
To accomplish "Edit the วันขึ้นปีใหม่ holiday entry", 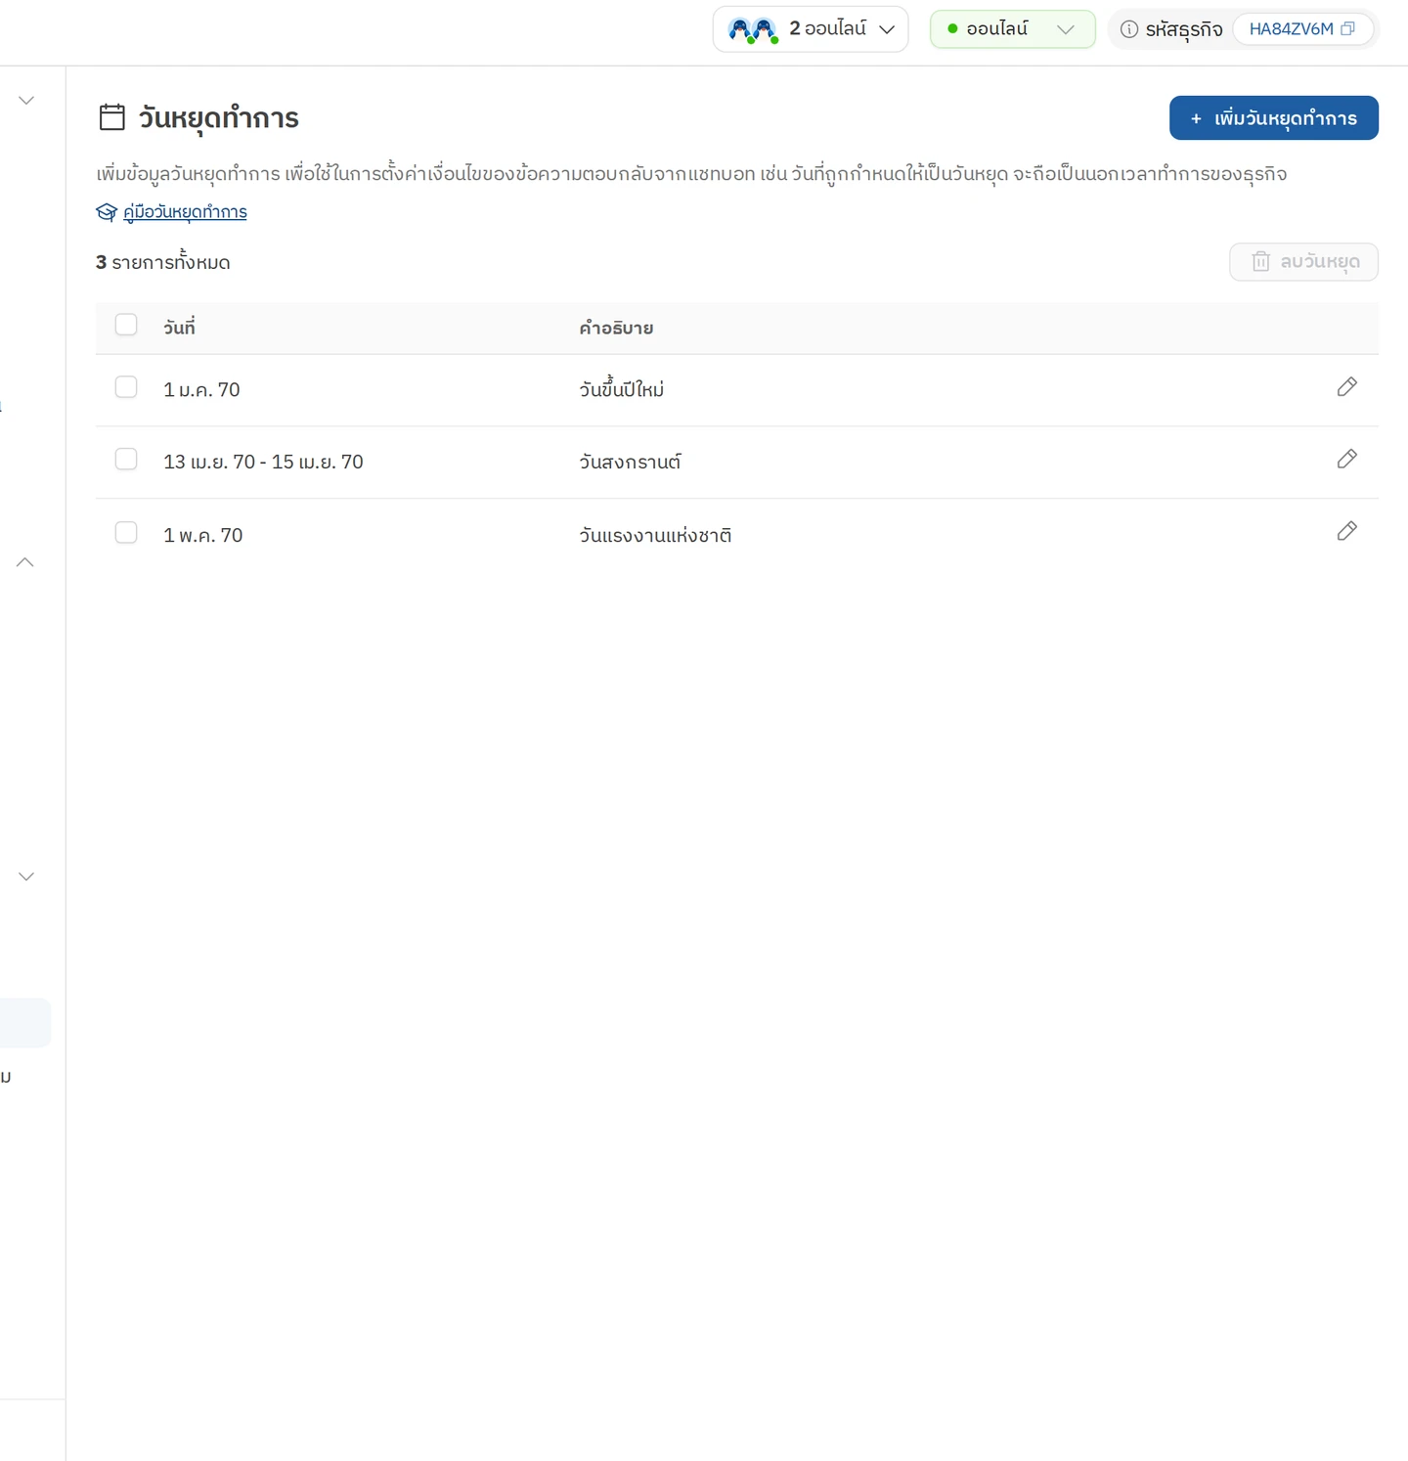I will (1346, 387).
